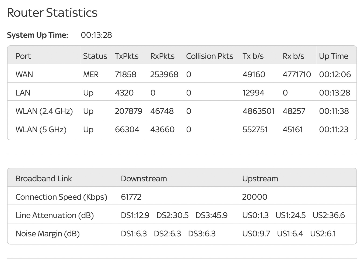Select LAN up time 00:13:28 in table

point(335,93)
